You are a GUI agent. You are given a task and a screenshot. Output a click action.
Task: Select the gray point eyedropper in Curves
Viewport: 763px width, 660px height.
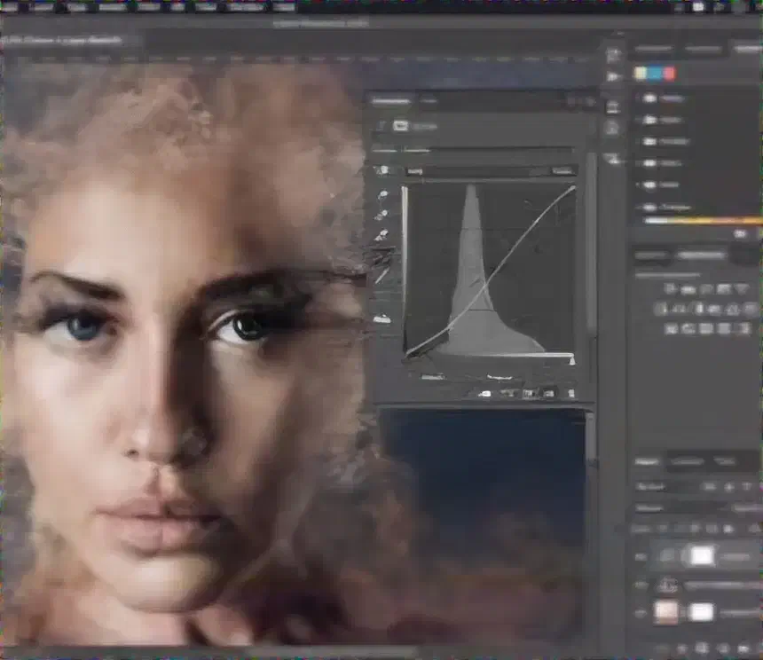pos(382,215)
